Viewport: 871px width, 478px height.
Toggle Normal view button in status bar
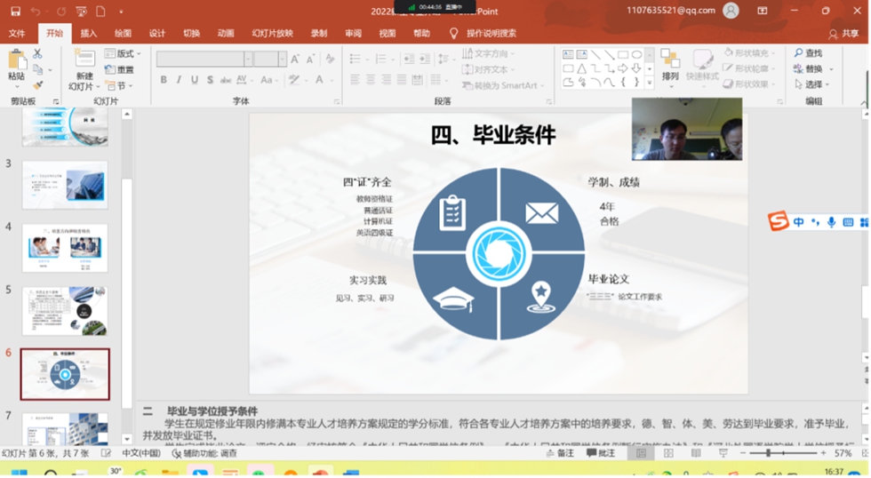tap(640, 453)
